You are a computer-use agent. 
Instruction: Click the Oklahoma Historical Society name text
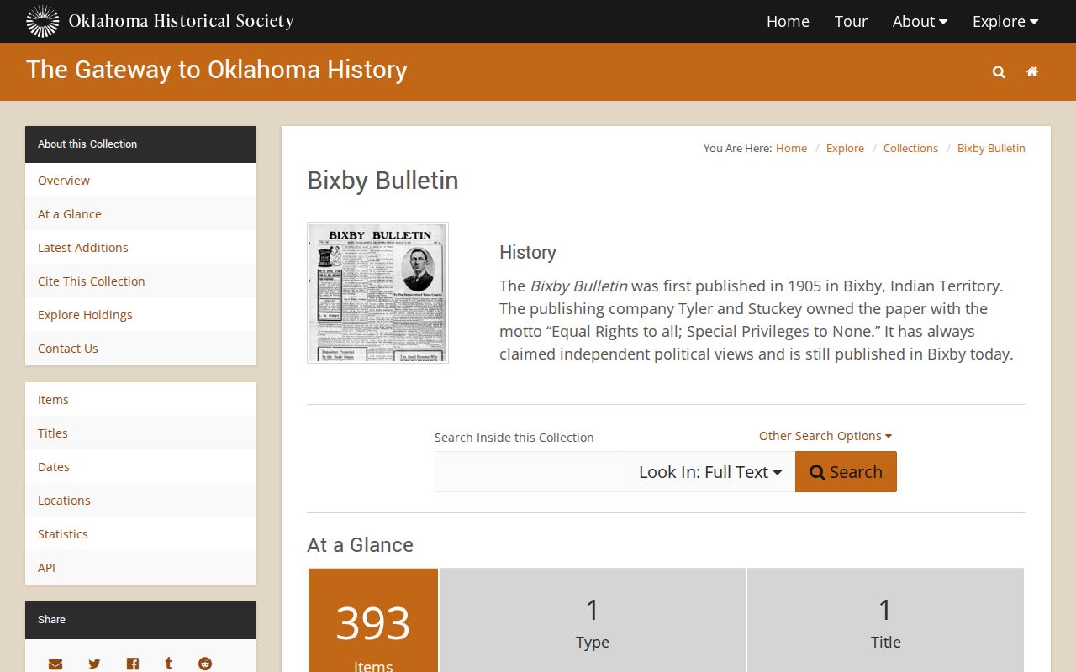tap(182, 21)
